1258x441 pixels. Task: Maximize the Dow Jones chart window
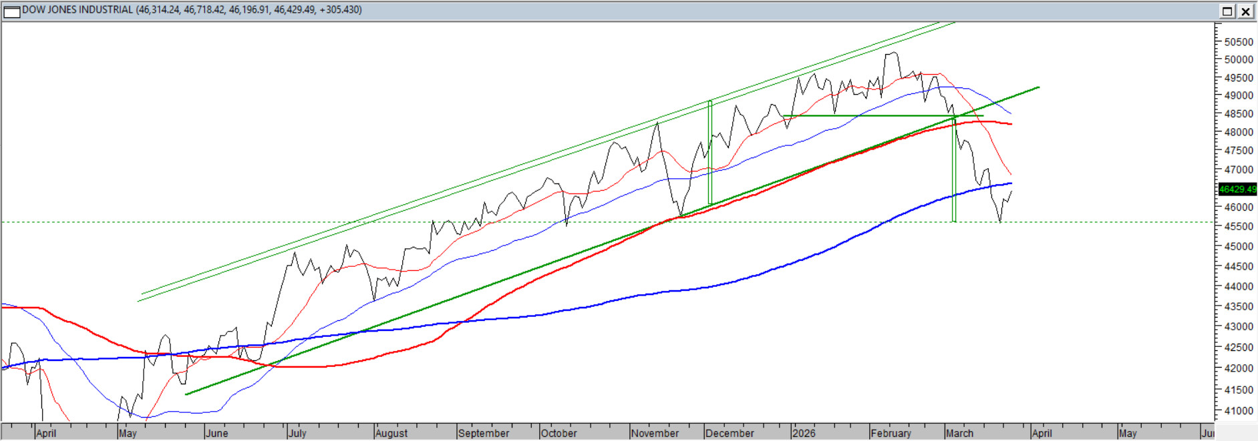pyautogui.click(x=1227, y=11)
